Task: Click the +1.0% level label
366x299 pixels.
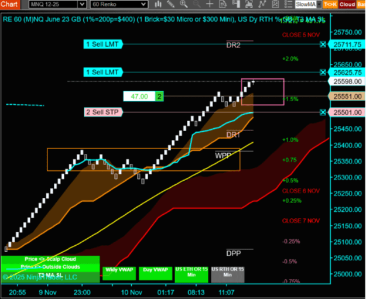Action: pyautogui.click(x=290, y=140)
